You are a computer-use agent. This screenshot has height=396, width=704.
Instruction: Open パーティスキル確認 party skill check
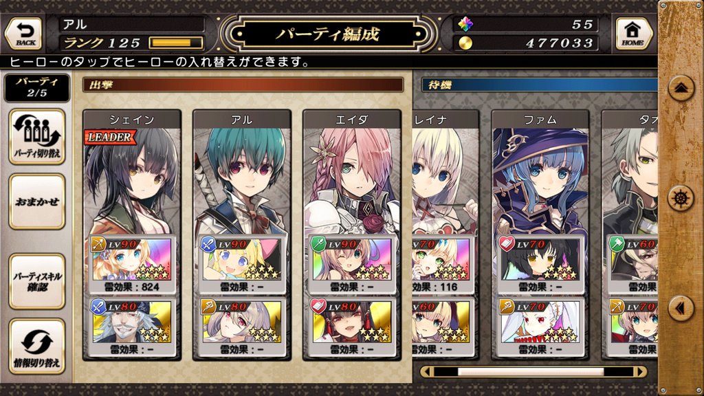37,281
